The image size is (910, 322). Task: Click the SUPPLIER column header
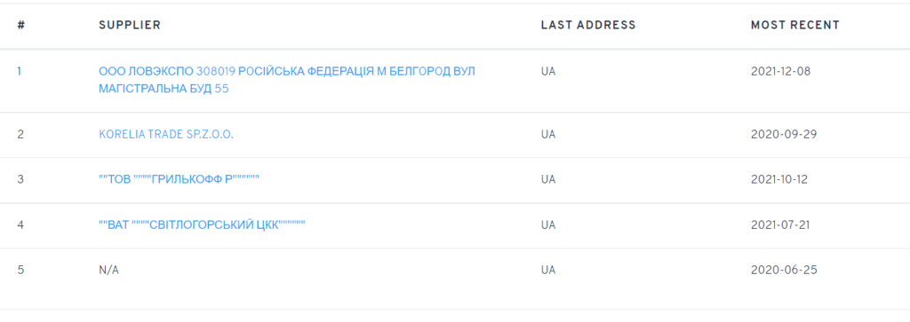click(130, 26)
